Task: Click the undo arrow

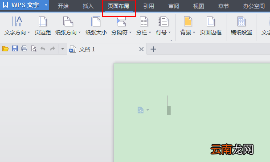Action: point(43,49)
